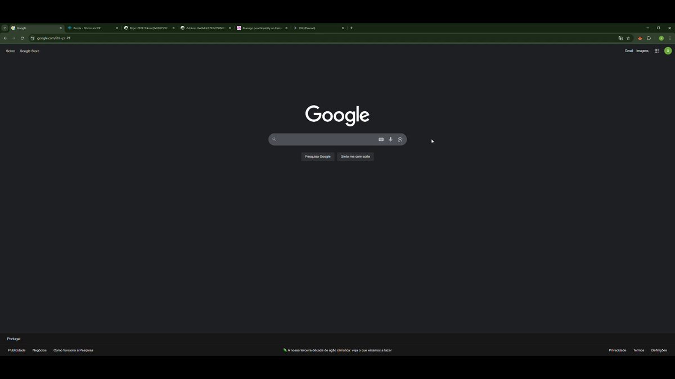
Task: Switch to the Google tab
Action: pos(37,28)
